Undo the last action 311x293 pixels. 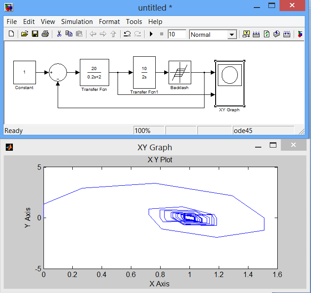[127, 34]
